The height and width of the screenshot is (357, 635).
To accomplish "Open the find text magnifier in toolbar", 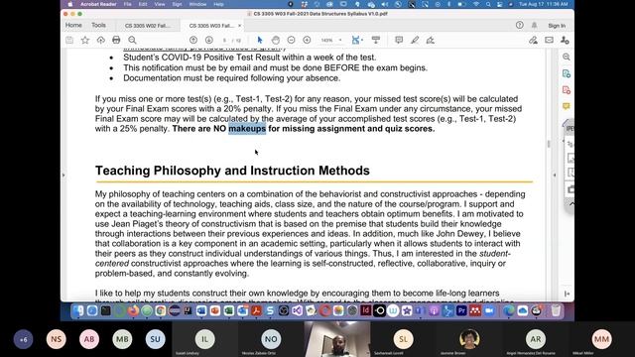I will (x=132, y=40).
